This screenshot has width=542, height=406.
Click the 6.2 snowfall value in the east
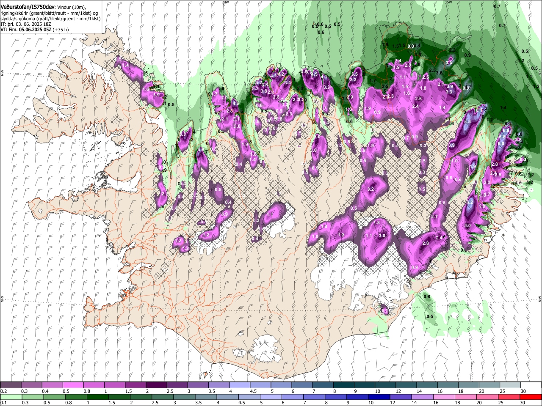coord(469,203)
